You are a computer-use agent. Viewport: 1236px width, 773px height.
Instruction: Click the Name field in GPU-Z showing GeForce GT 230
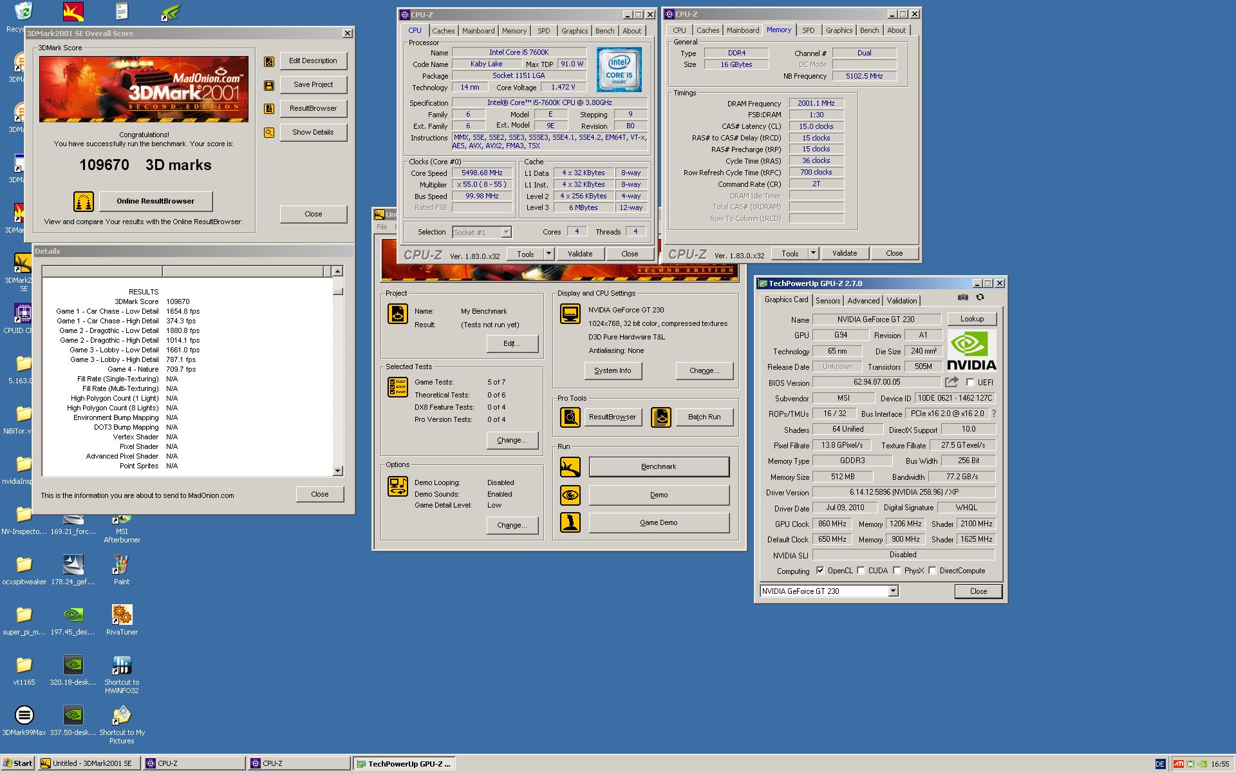coord(876,320)
